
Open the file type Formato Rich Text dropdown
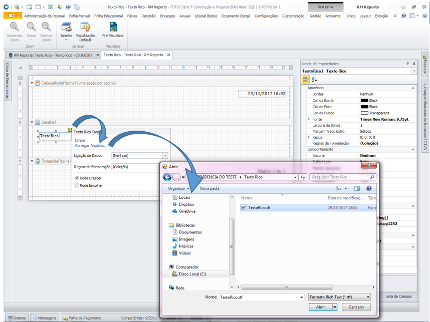pos(368,297)
